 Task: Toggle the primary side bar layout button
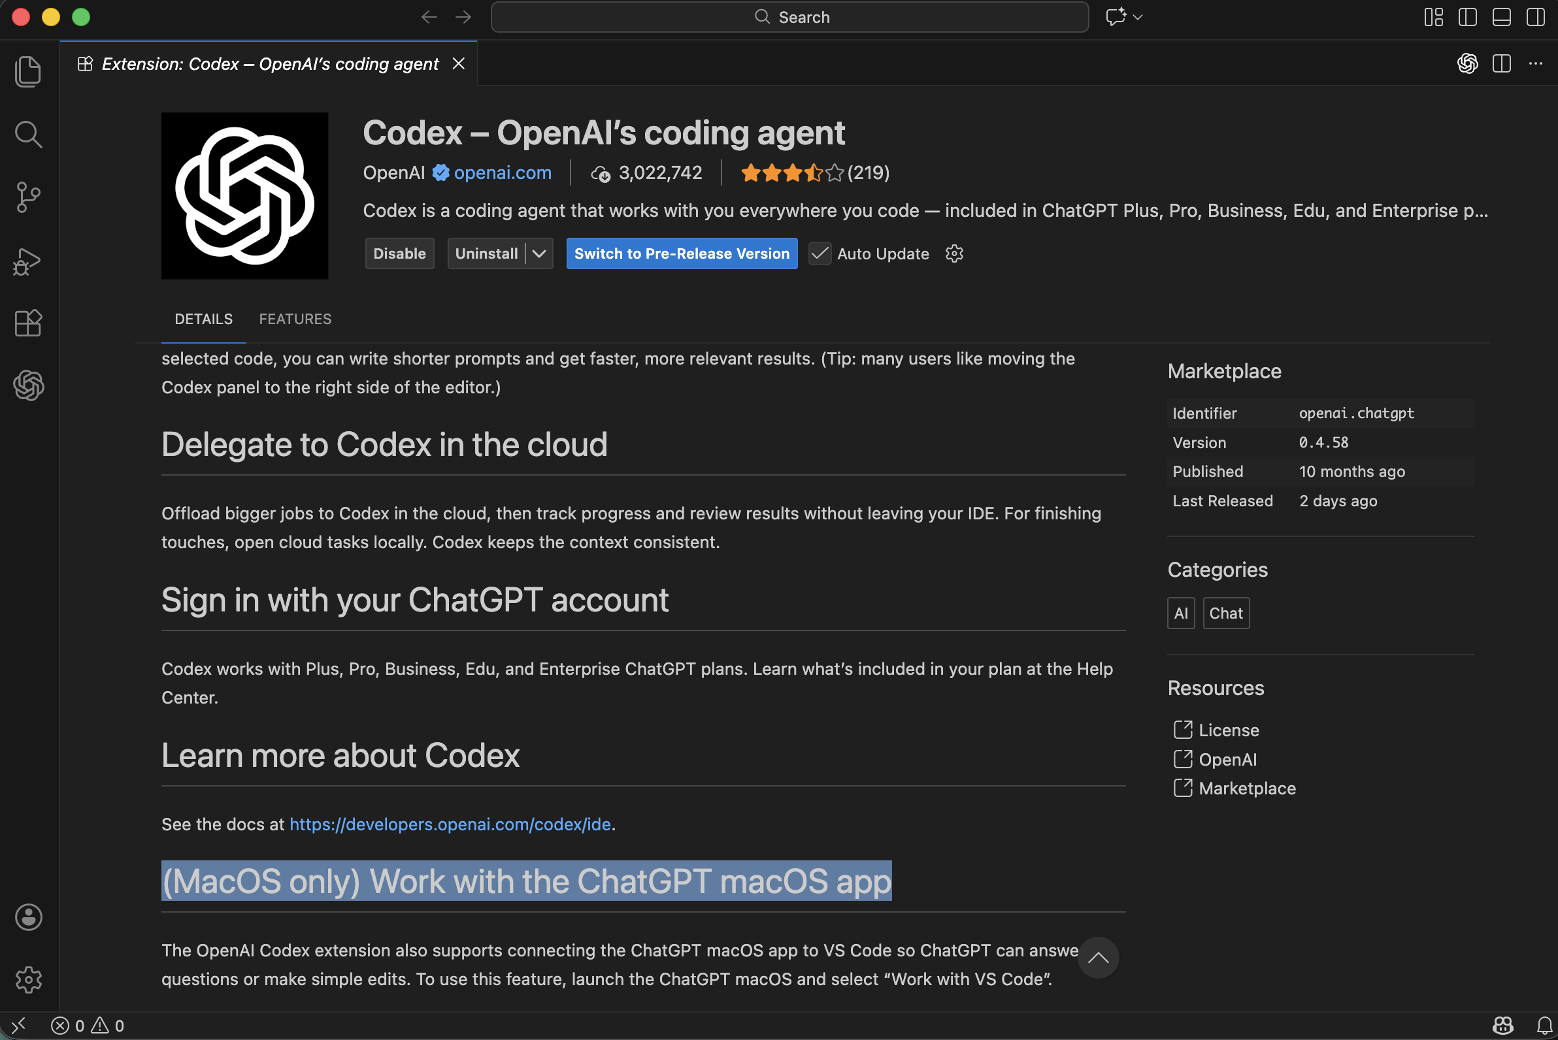click(1467, 17)
